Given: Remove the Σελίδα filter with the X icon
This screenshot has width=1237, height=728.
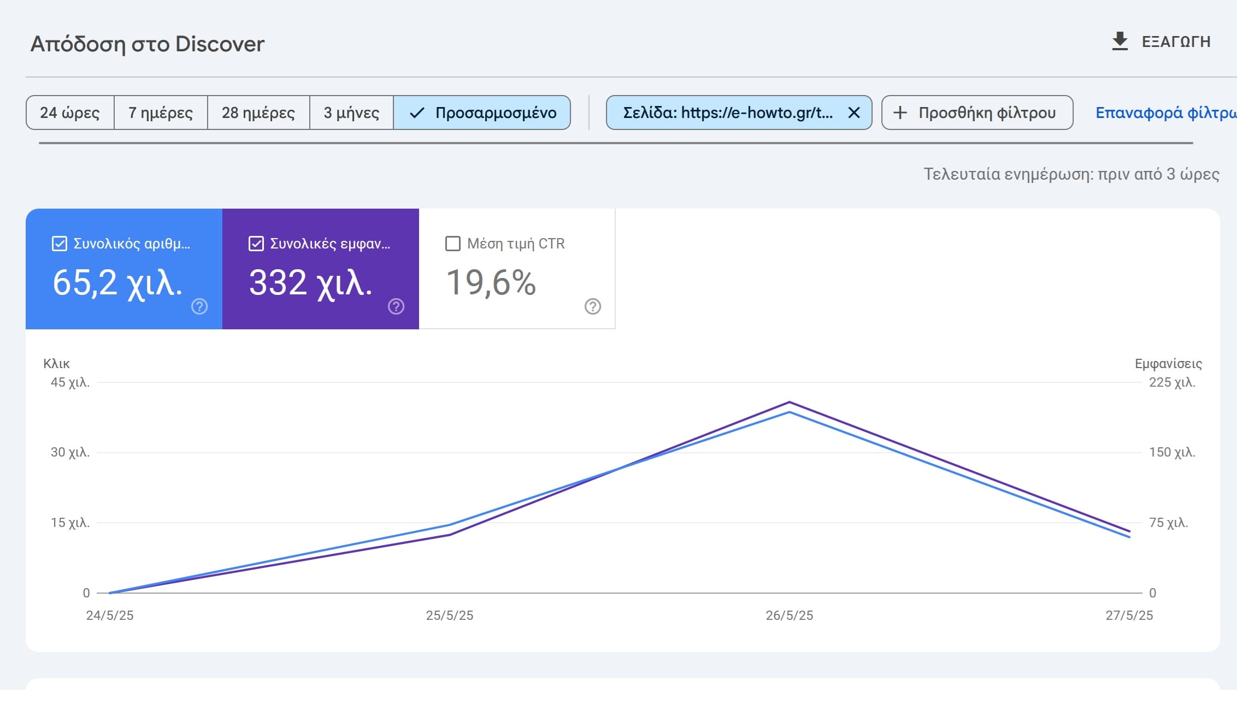Looking at the screenshot, I should [x=854, y=113].
